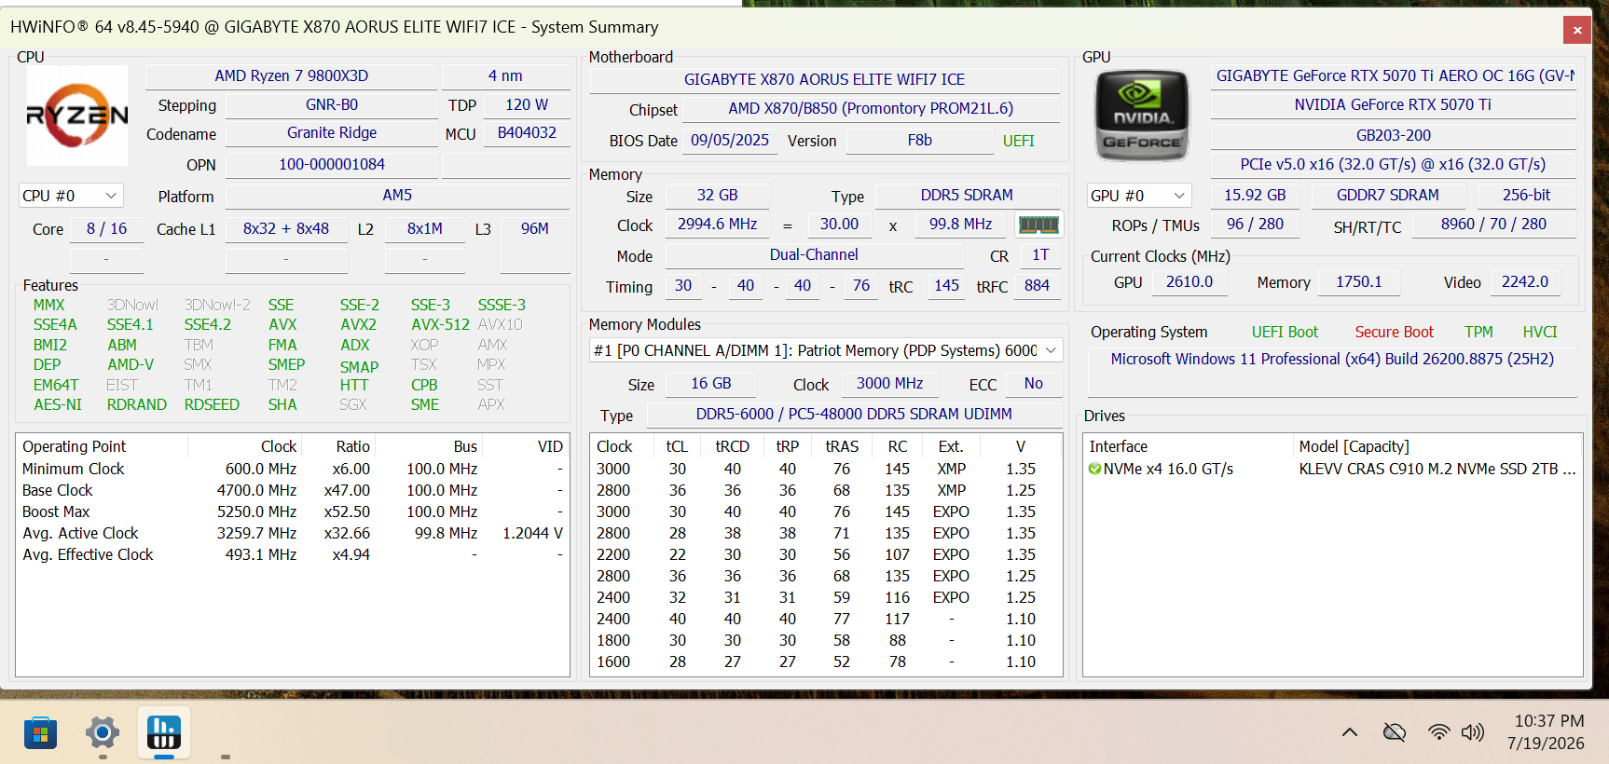Open the CPU #0 selector dropdown
The image size is (1609, 764).
[x=71, y=196]
